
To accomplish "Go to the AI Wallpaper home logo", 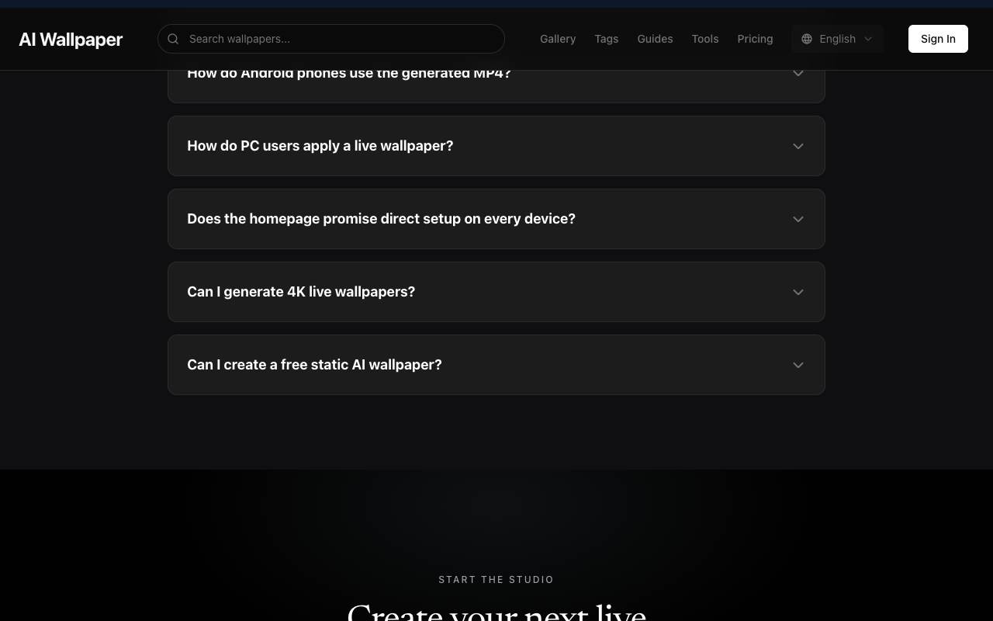I will coord(71,40).
